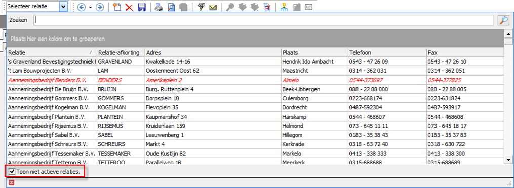Click the yellow envelope email icon

[x=213, y=7]
